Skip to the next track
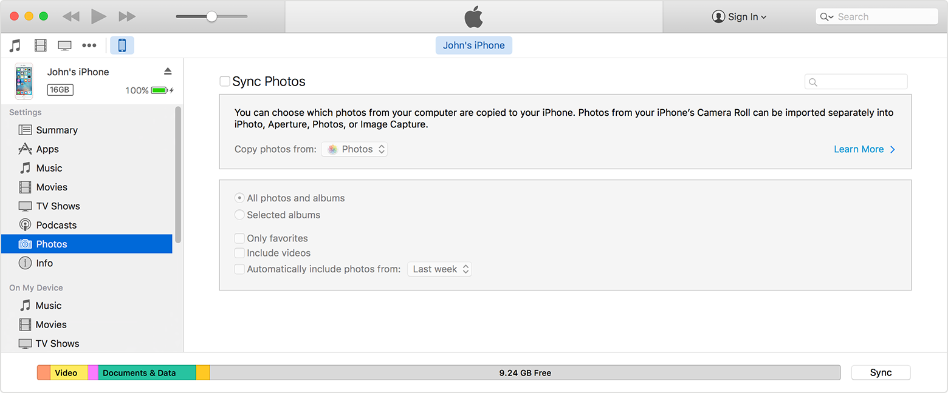Image resolution: width=948 pixels, height=393 pixels. click(127, 16)
